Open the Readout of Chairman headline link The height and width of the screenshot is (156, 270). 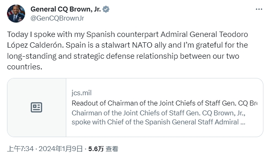(x=165, y=103)
